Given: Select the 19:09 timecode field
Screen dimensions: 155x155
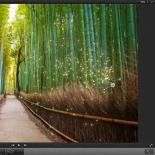Looking at the screenshot, I should 9,151.
